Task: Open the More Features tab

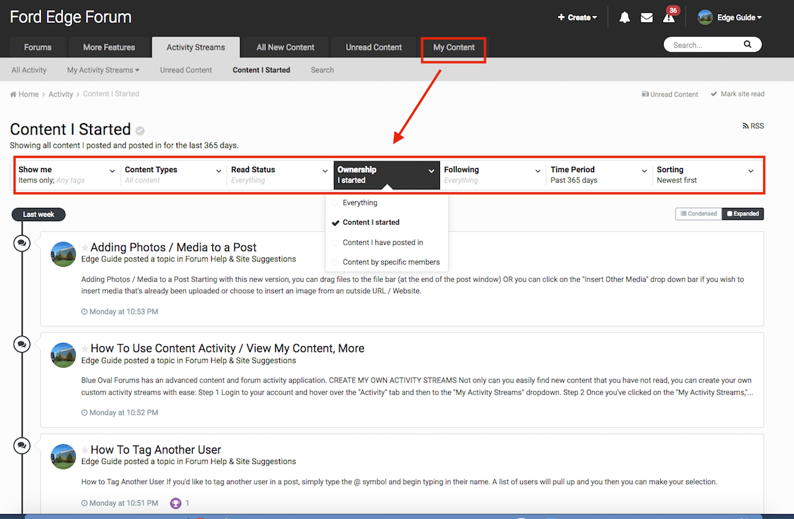Action: click(x=109, y=48)
